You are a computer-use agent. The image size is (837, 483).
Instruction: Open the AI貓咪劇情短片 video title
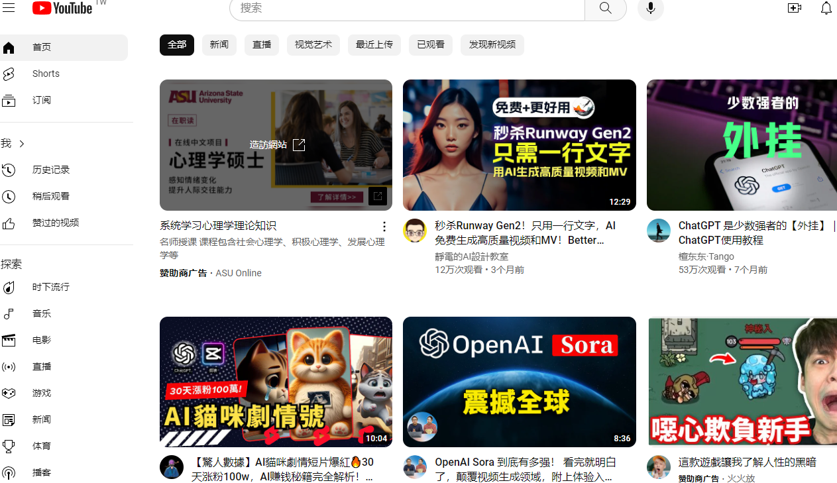[283, 470]
